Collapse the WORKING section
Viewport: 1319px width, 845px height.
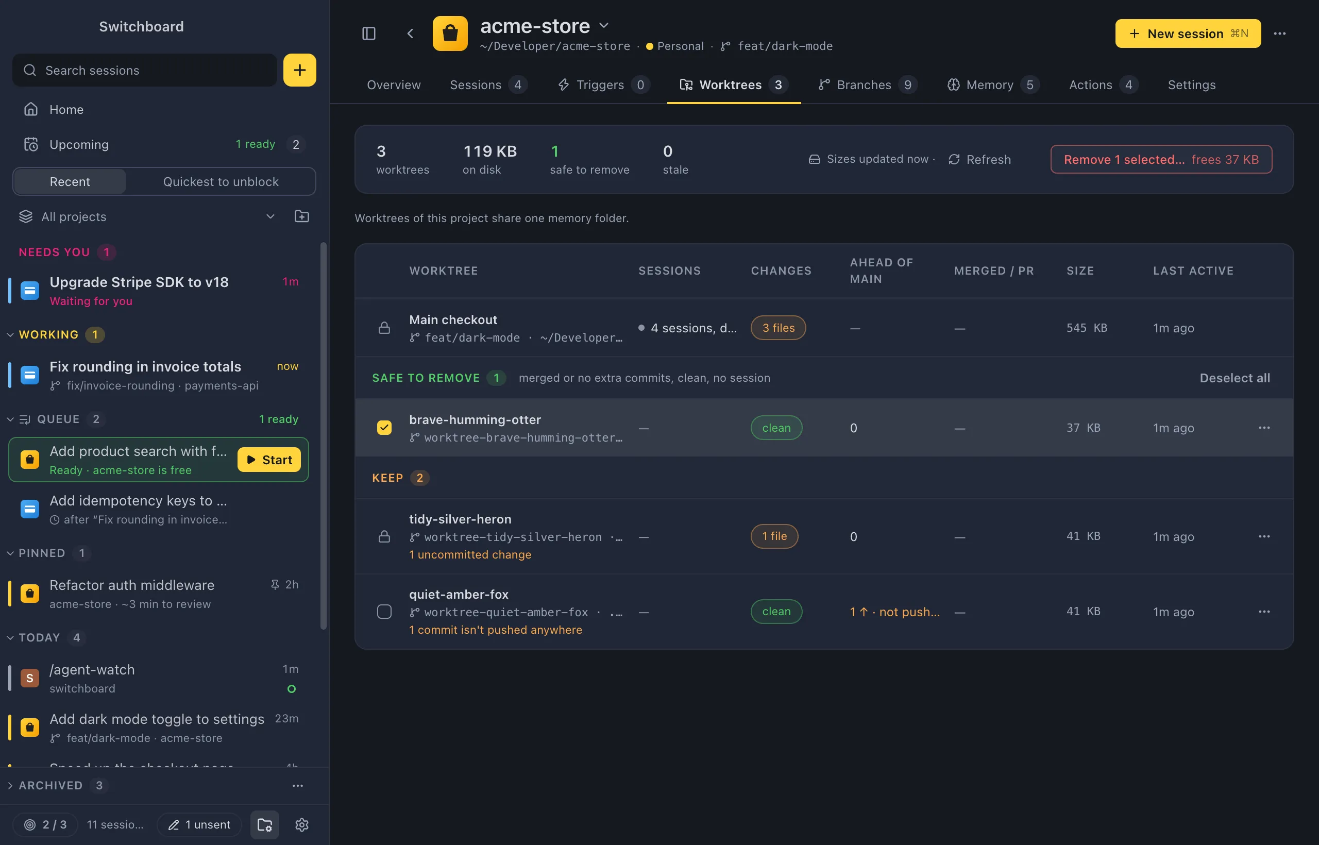[10, 334]
